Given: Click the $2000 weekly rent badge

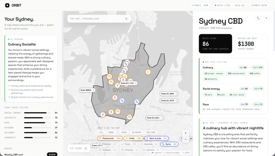Looking at the screenshot, I should 52,154.
